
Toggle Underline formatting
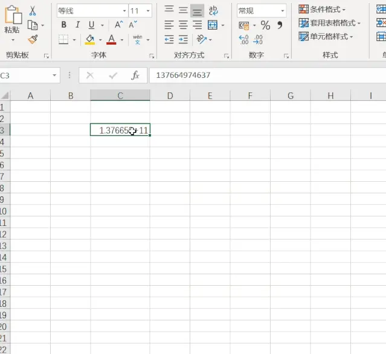92,25
